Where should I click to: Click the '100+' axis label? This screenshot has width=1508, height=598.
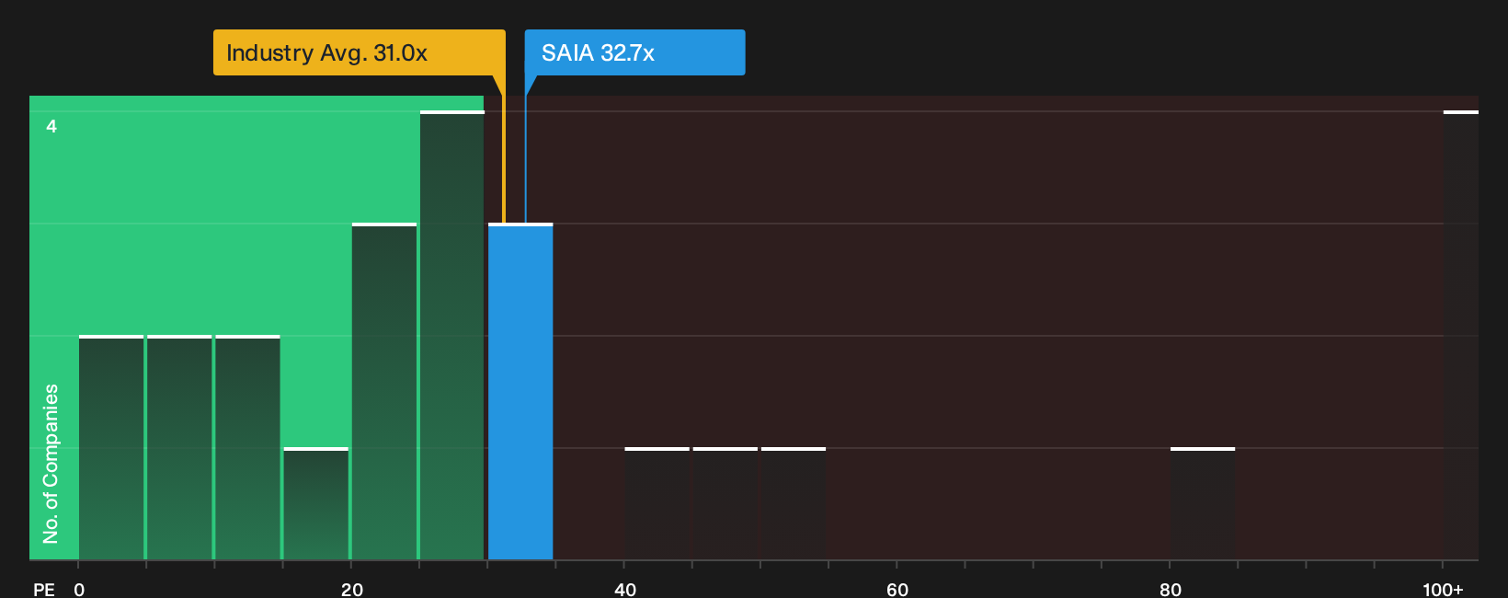1443,590
